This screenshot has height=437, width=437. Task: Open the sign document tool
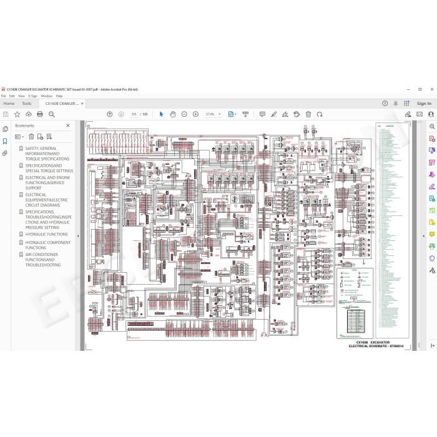coord(285,114)
